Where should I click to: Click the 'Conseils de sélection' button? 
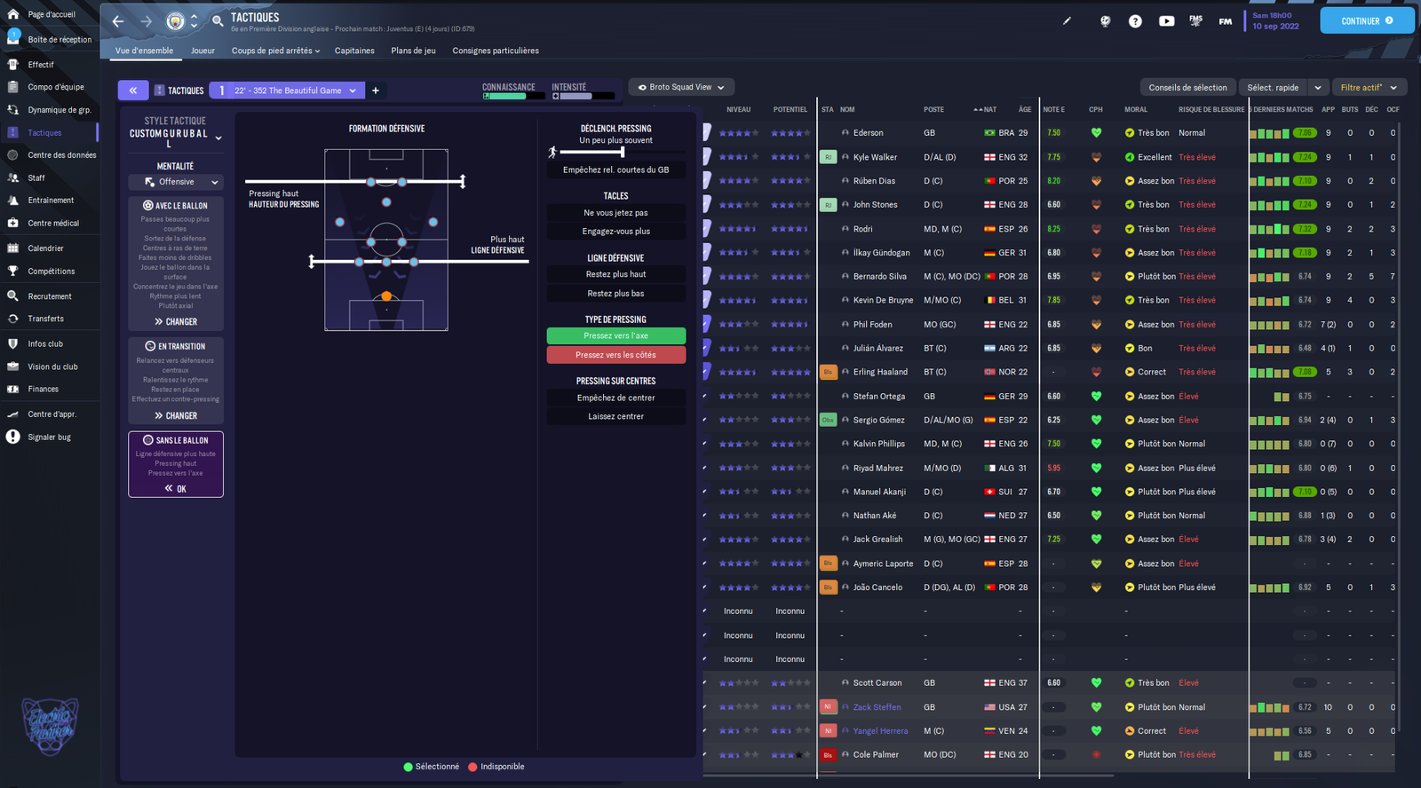[x=1187, y=88]
